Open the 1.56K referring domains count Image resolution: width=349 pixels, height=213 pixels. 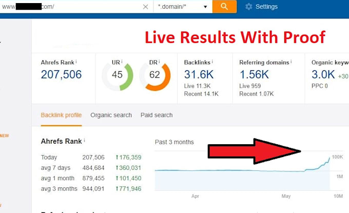[x=254, y=74]
